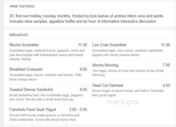This screenshot has width=176, height=127.
Task: Click the Steel Cut Oatmeal description
Action: pyautogui.click(x=128, y=93)
